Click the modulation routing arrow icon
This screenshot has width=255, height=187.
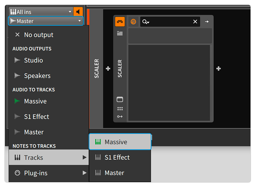(120, 116)
